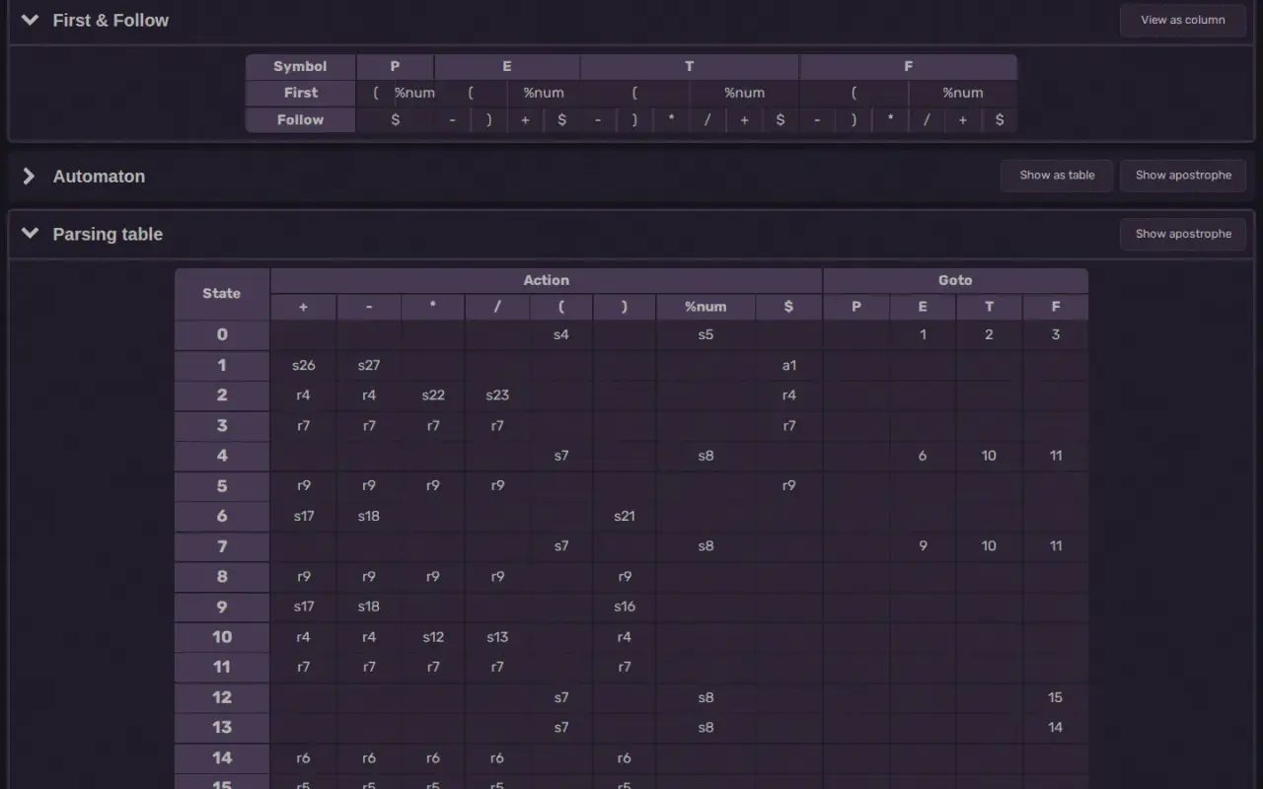Click the s26 cell
The image size is (1263, 789).
point(303,365)
